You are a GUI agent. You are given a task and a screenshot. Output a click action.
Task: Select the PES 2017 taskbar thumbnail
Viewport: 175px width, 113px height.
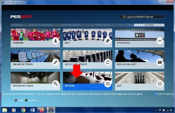pyautogui.click(x=51, y=110)
